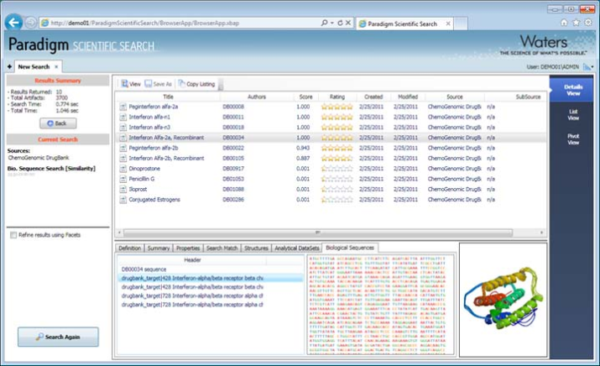The width and height of the screenshot is (600, 366).
Task: Click star rating of Interferon Alfa-2b, Recombinant
Action: [337, 158]
